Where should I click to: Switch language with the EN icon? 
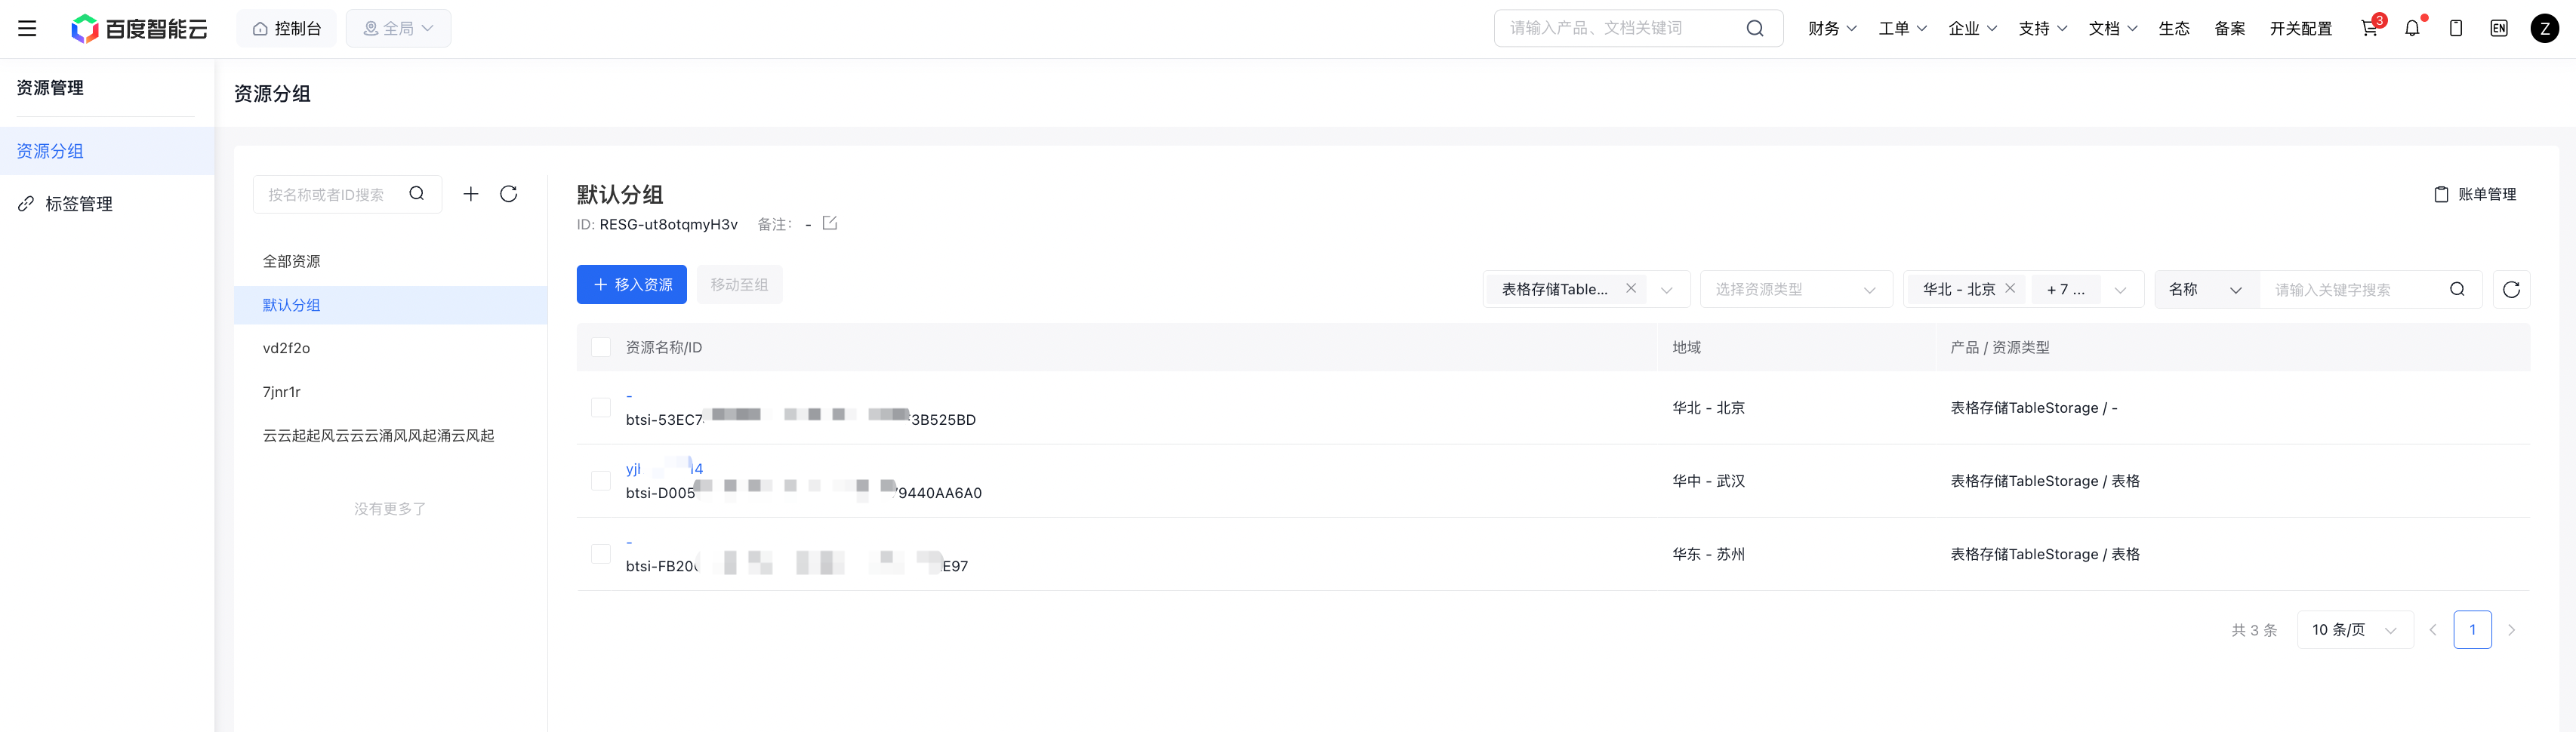tap(2498, 29)
